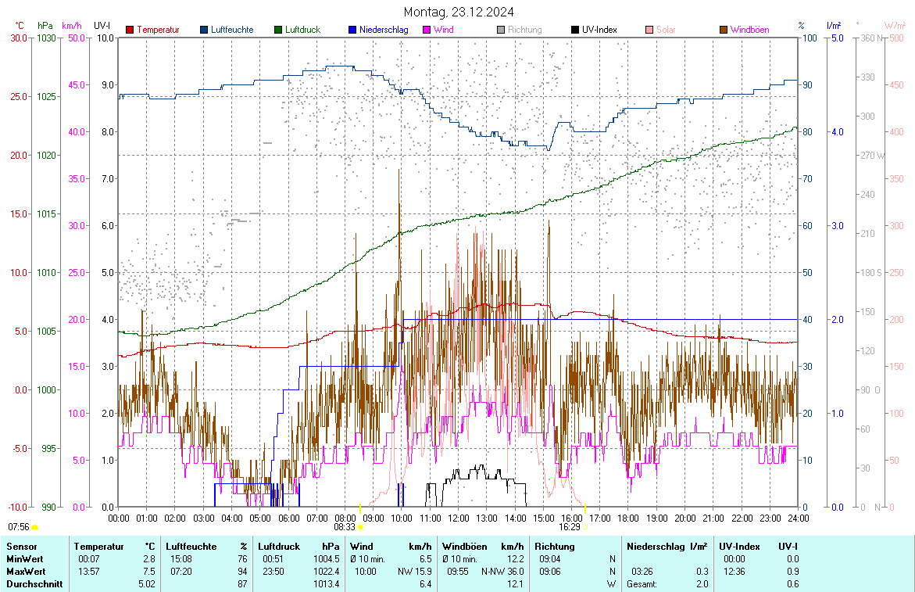Click the 08:33 sunrise marker
The height and width of the screenshot is (592, 915).
[x=359, y=527]
